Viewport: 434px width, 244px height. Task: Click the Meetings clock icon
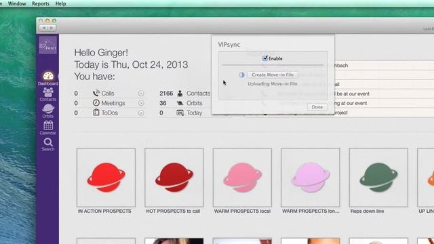(96, 103)
